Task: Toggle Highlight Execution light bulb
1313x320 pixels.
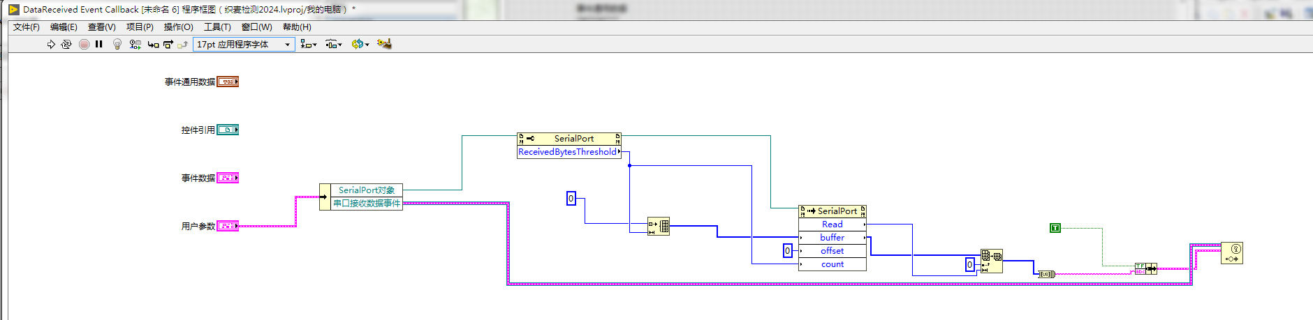Action: click(x=117, y=44)
